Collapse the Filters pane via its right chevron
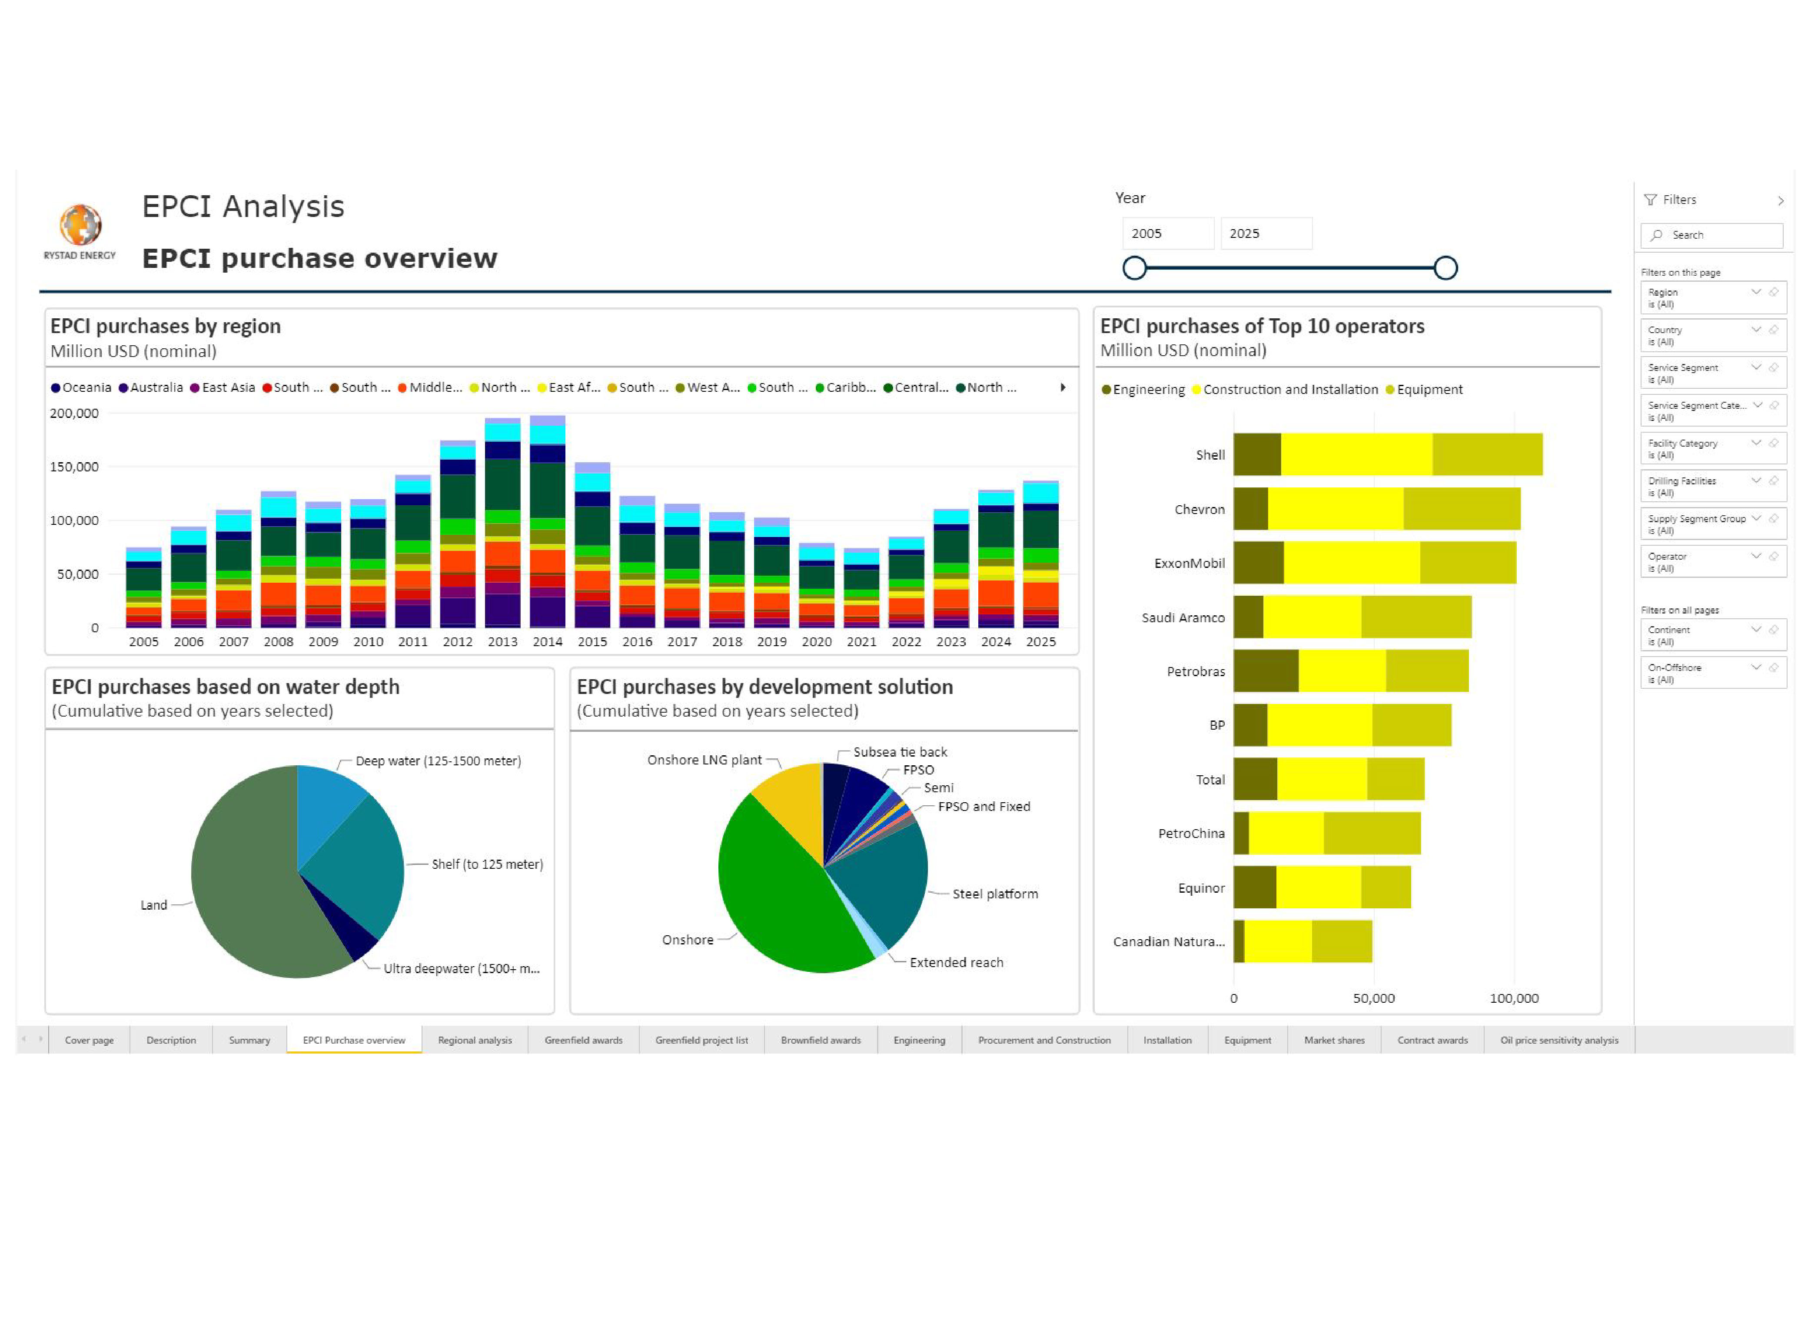The width and height of the screenshot is (1811, 1321). point(1781,201)
